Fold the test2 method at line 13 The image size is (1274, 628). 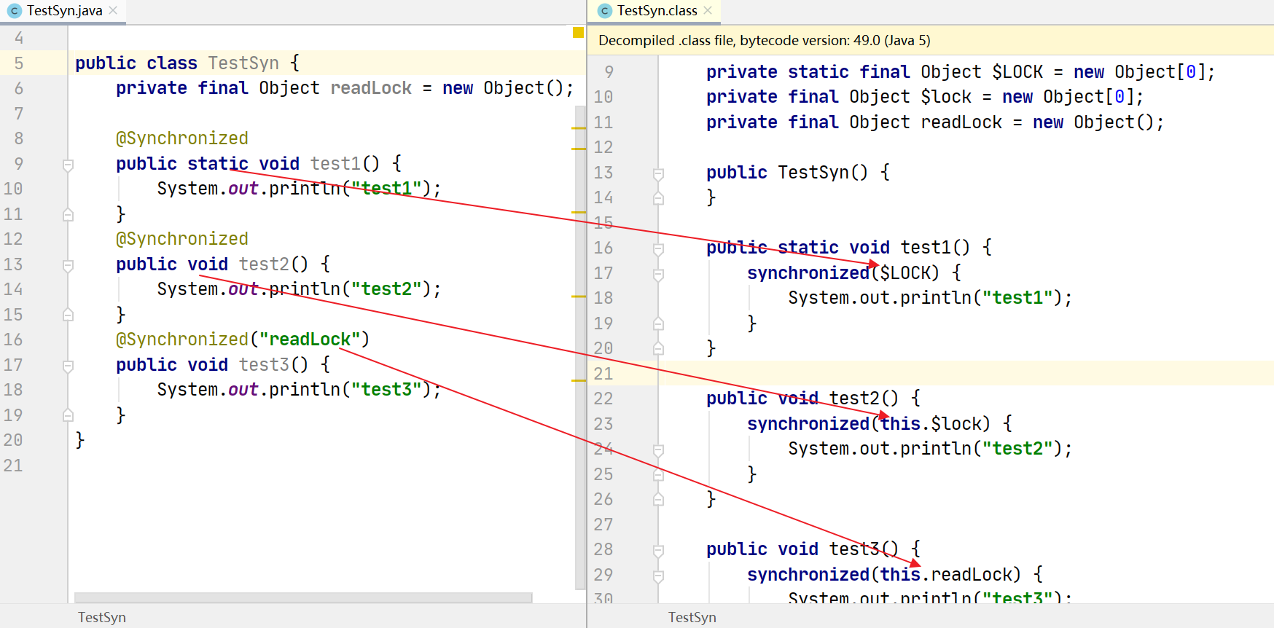tap(68, 265)
